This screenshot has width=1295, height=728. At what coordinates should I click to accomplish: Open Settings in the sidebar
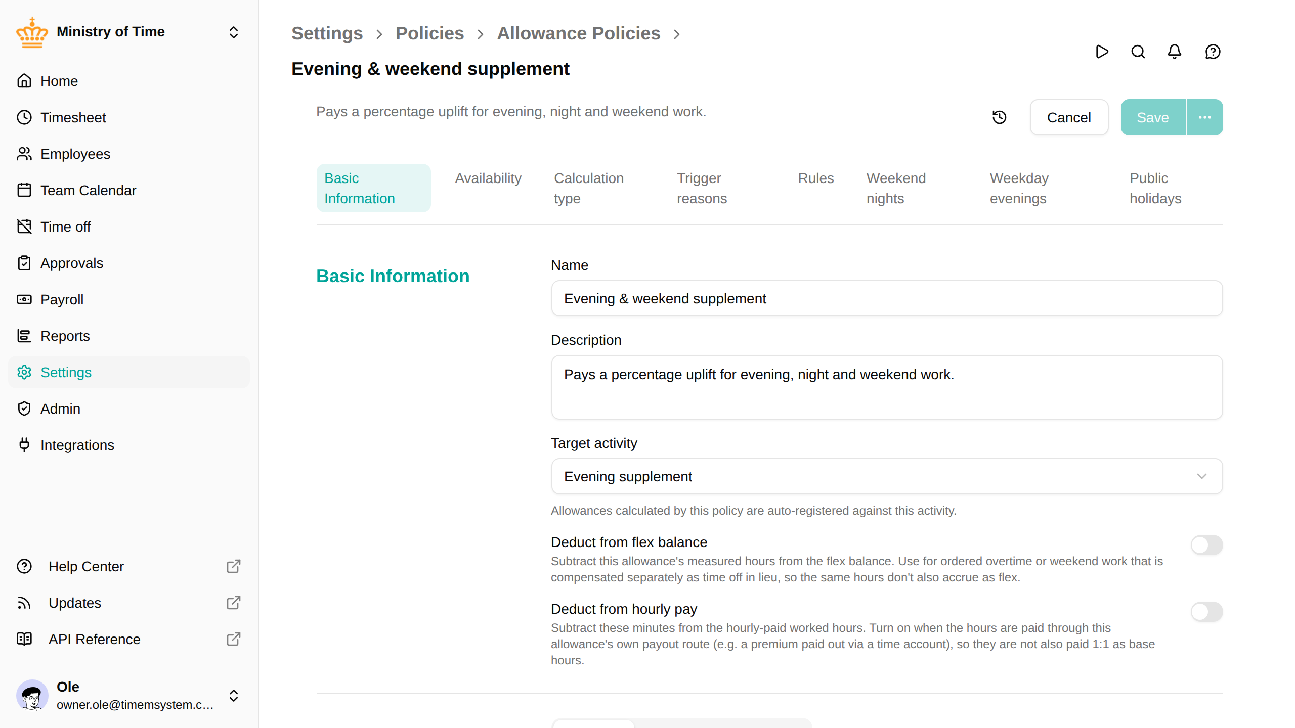[x=129, y=372]
